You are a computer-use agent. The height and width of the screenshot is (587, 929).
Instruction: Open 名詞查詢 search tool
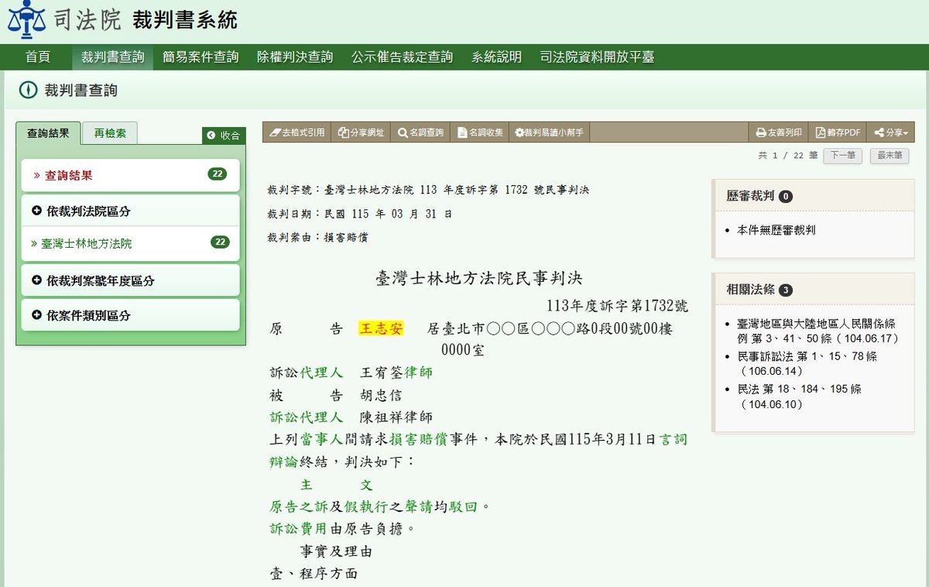tap(421, 132)
